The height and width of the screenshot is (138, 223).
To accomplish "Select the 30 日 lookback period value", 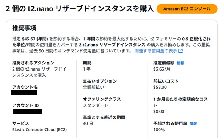I will click(x=88, y=124).
